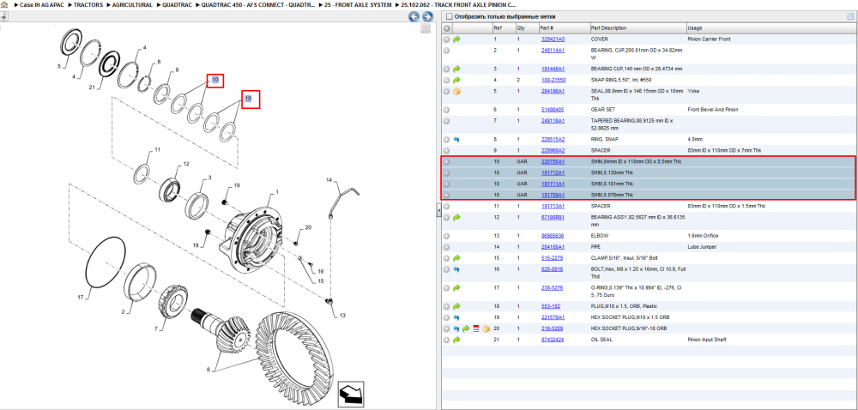Viewport: 858px width, 410px height.
Task: Click the add-all plus icon in table header
Action: coord(446,28)
